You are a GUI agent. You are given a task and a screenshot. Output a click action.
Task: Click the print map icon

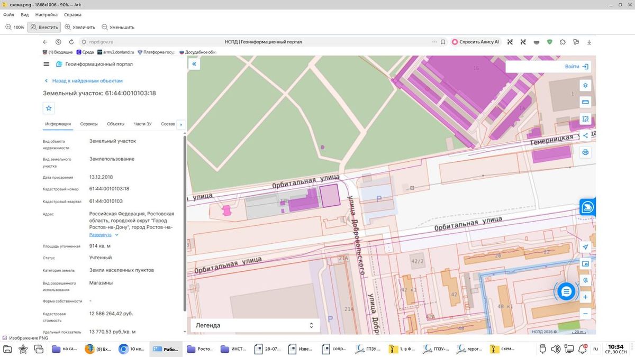click(585, 152)
